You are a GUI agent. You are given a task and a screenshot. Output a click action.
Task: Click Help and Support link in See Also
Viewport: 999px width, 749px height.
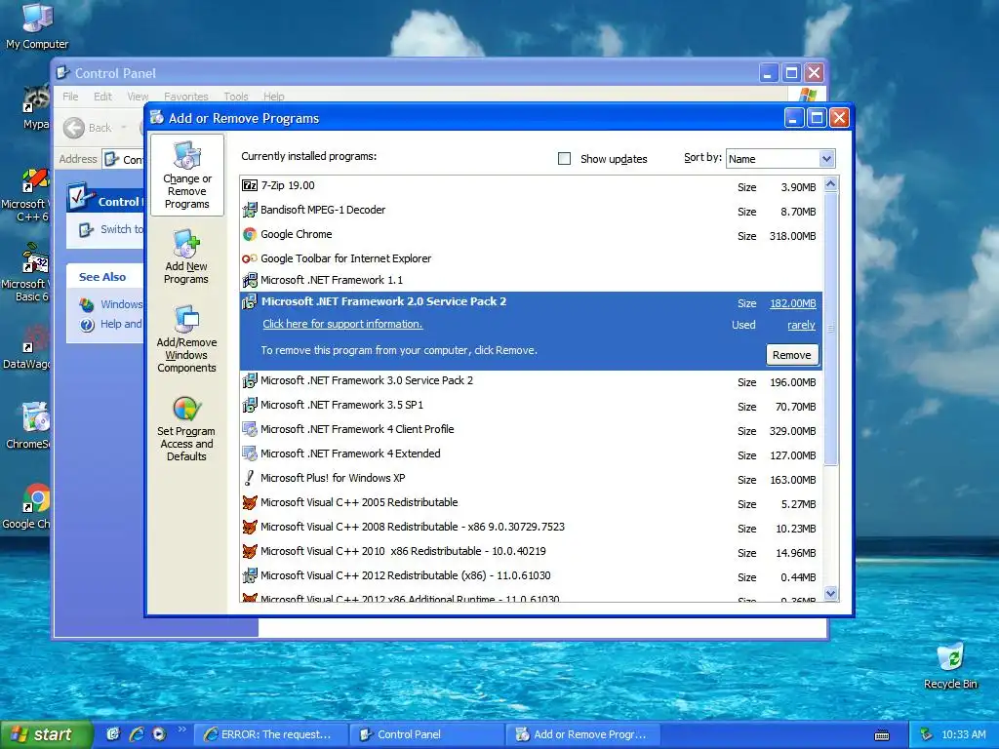(112, 324)
